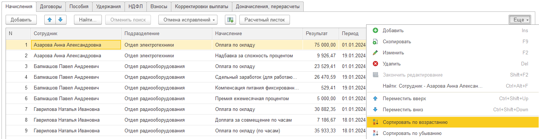Click the Найти... button
The image size is (539, 139).
click(88, 20)
